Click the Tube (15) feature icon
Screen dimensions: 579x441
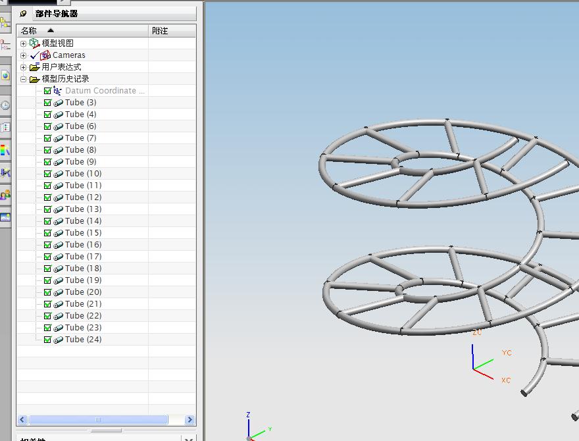tap(58, 234)
